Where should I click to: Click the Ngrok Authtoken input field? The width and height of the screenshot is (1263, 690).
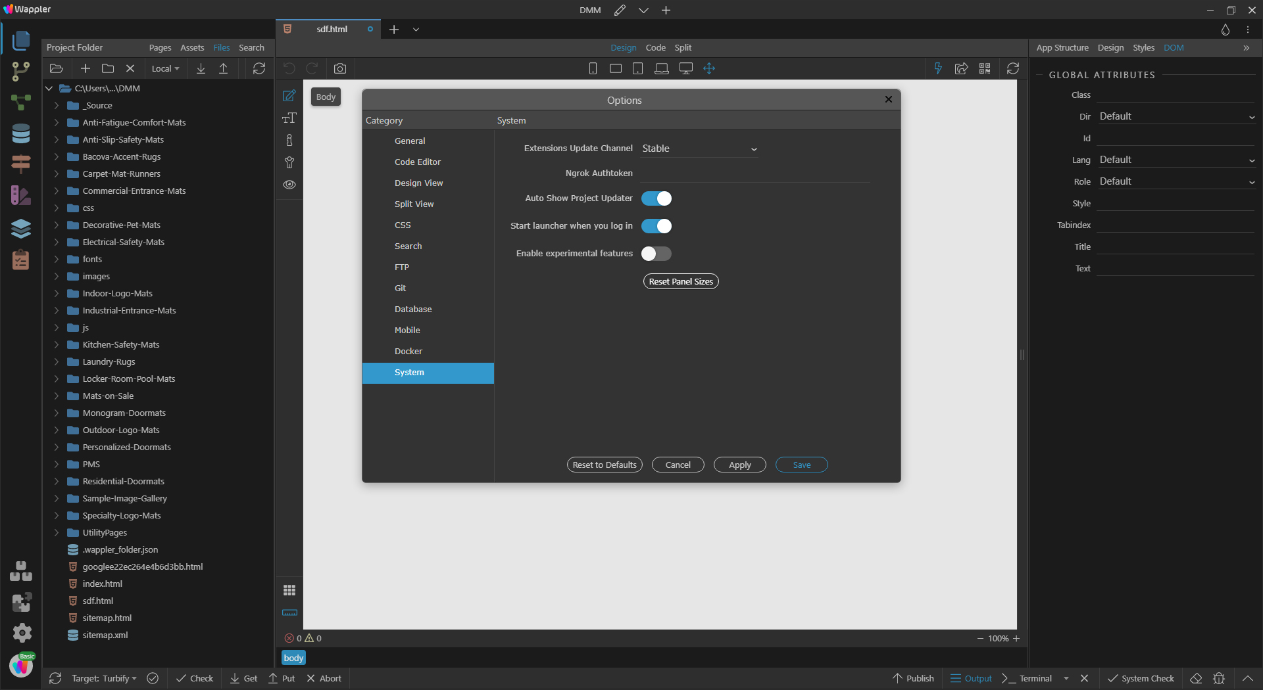pyautogui.click(x=755, y=173)
